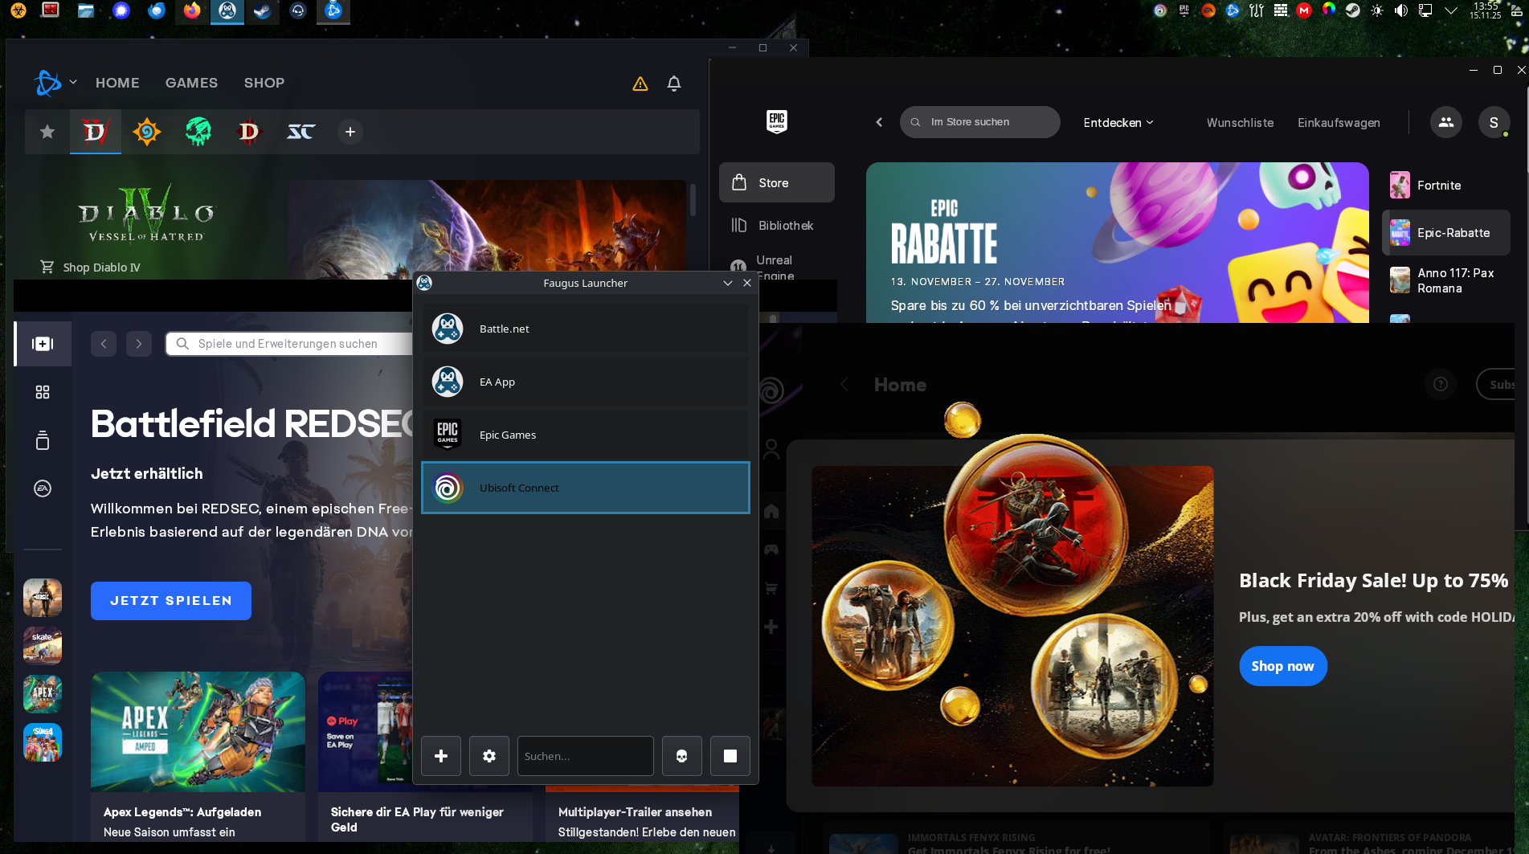Open Thunderbird from the taskbar

pyautogui.click(x=157, y=10)
